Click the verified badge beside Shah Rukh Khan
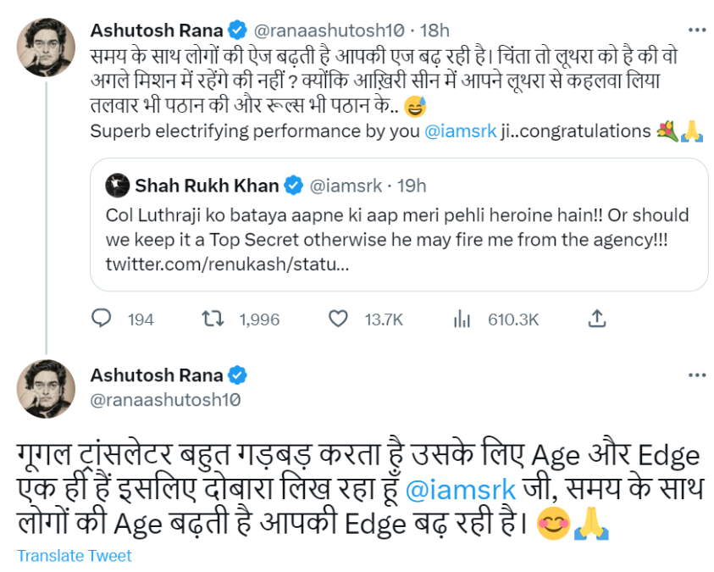The width and height of the screenshot is (714, 572). tap(294, 185)
